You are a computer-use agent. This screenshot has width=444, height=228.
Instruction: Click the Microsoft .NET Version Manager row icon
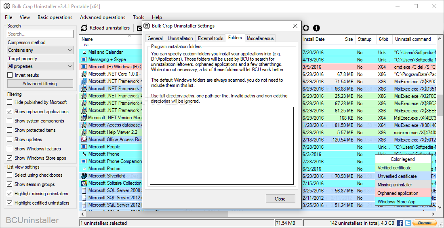(x=84, y=118)
